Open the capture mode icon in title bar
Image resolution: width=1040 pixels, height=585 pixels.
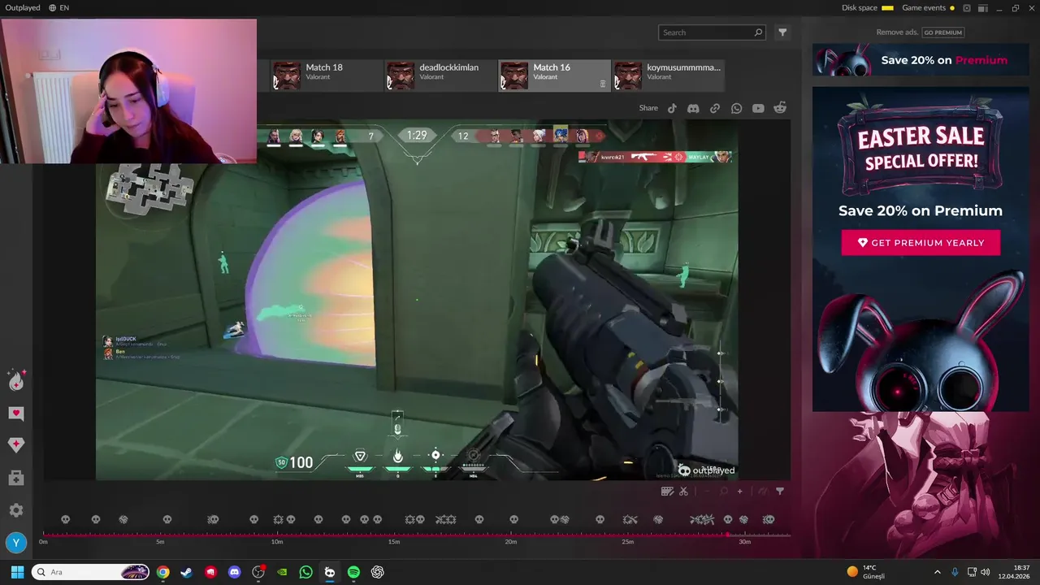[967, 8]
